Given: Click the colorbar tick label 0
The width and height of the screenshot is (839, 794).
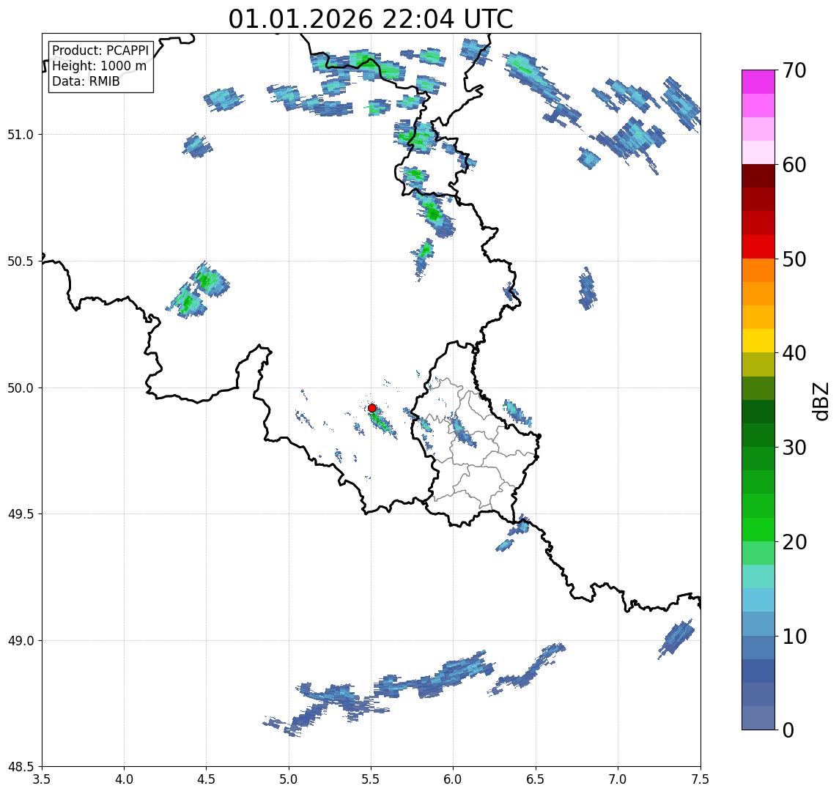Looking at the screenshot, I should (788, 730).
